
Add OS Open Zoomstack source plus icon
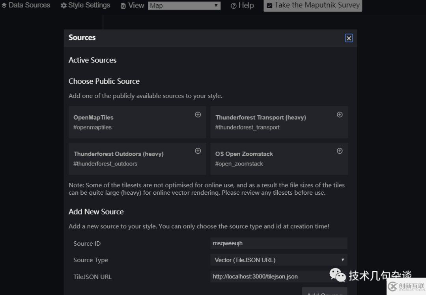click(340, 151)
